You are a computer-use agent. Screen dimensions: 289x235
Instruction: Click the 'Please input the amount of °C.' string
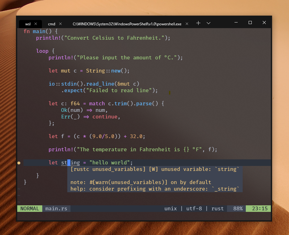[127, 57]
